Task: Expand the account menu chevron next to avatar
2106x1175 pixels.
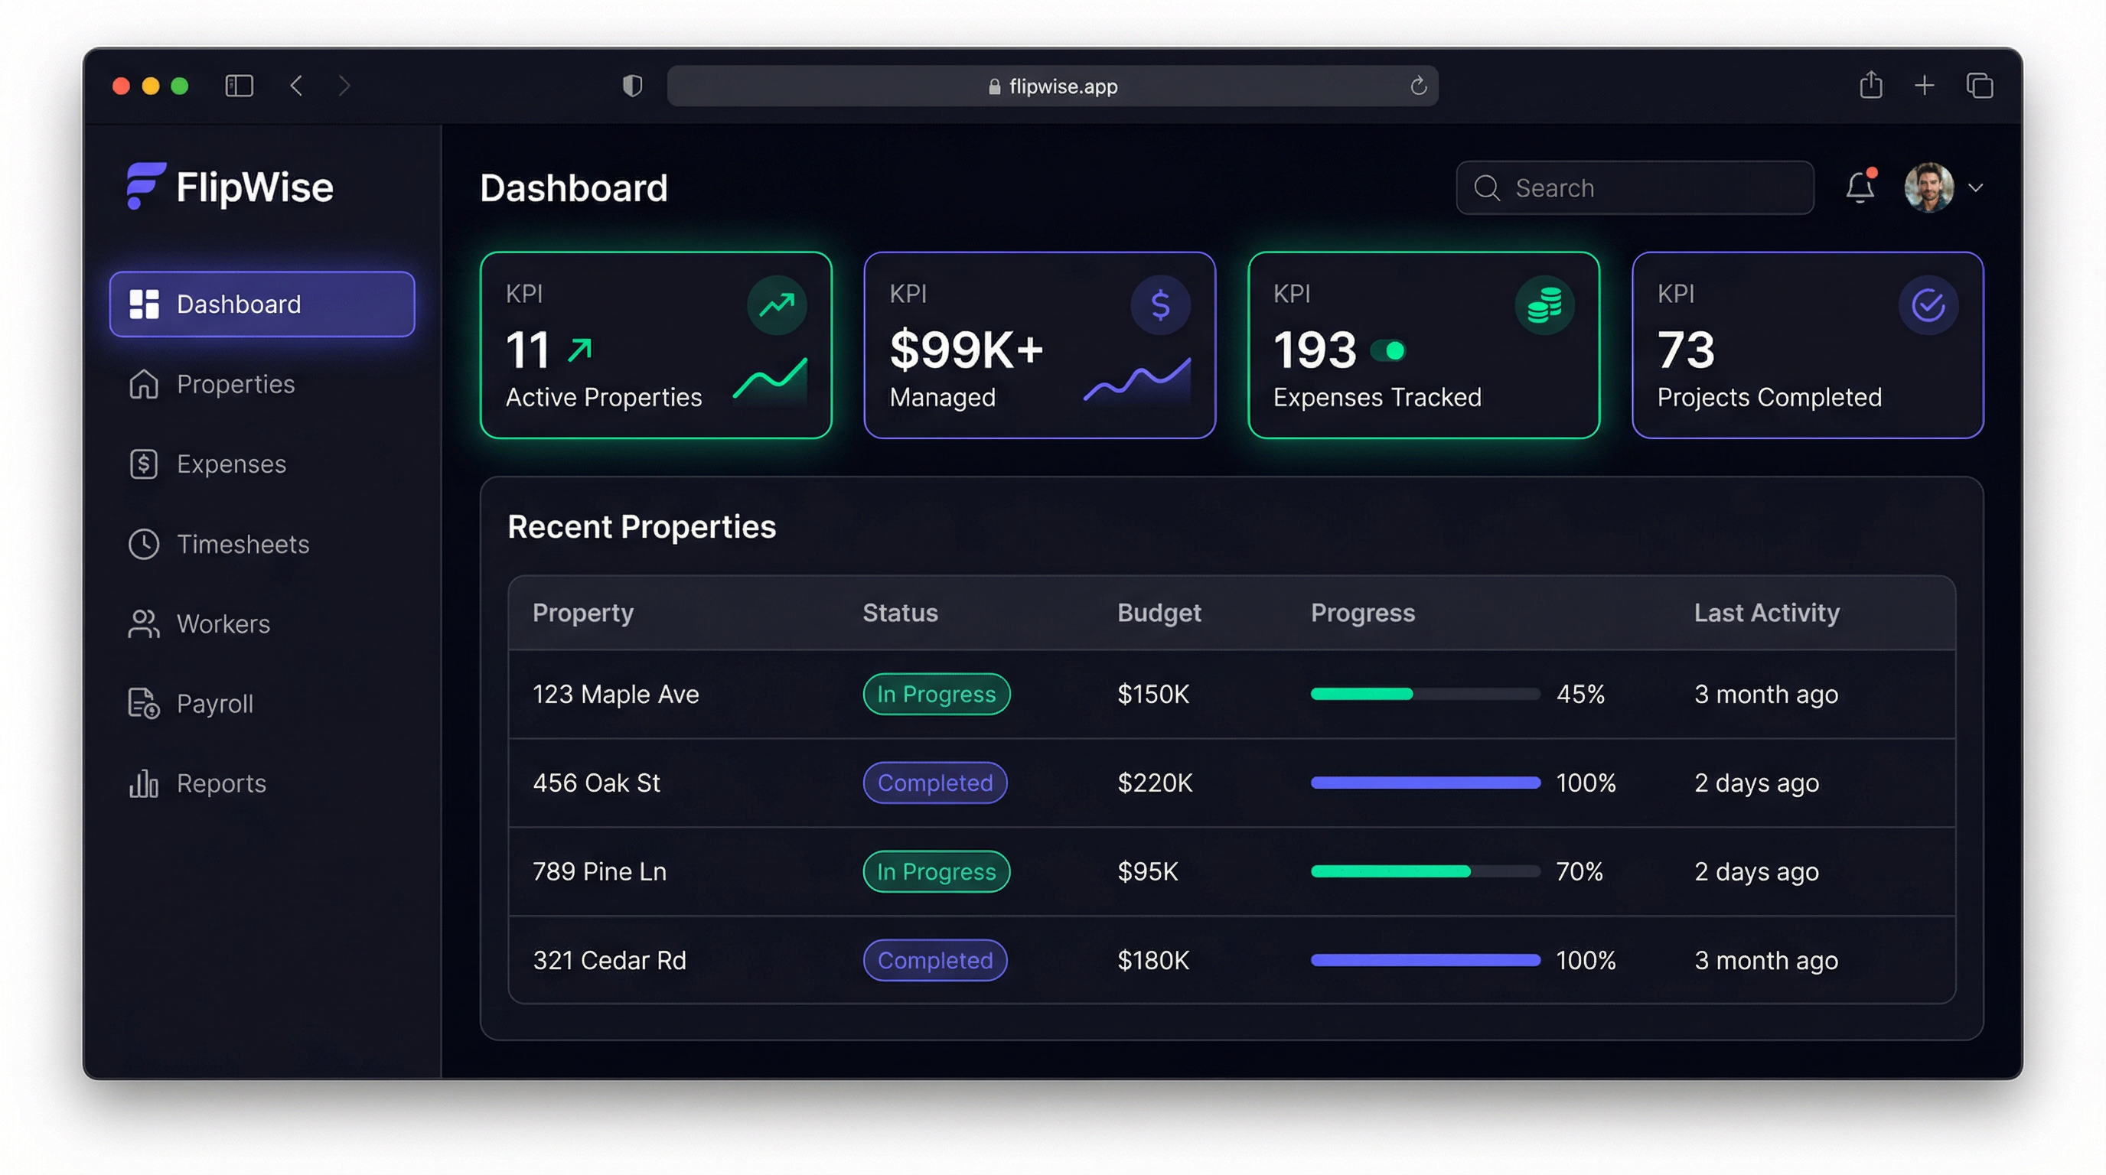Action: coord(1977,188)
